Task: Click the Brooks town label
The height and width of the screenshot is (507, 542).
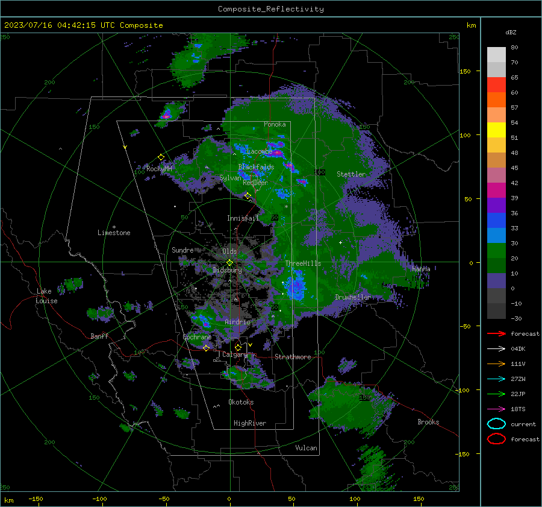Action: [x=428, y=422]
